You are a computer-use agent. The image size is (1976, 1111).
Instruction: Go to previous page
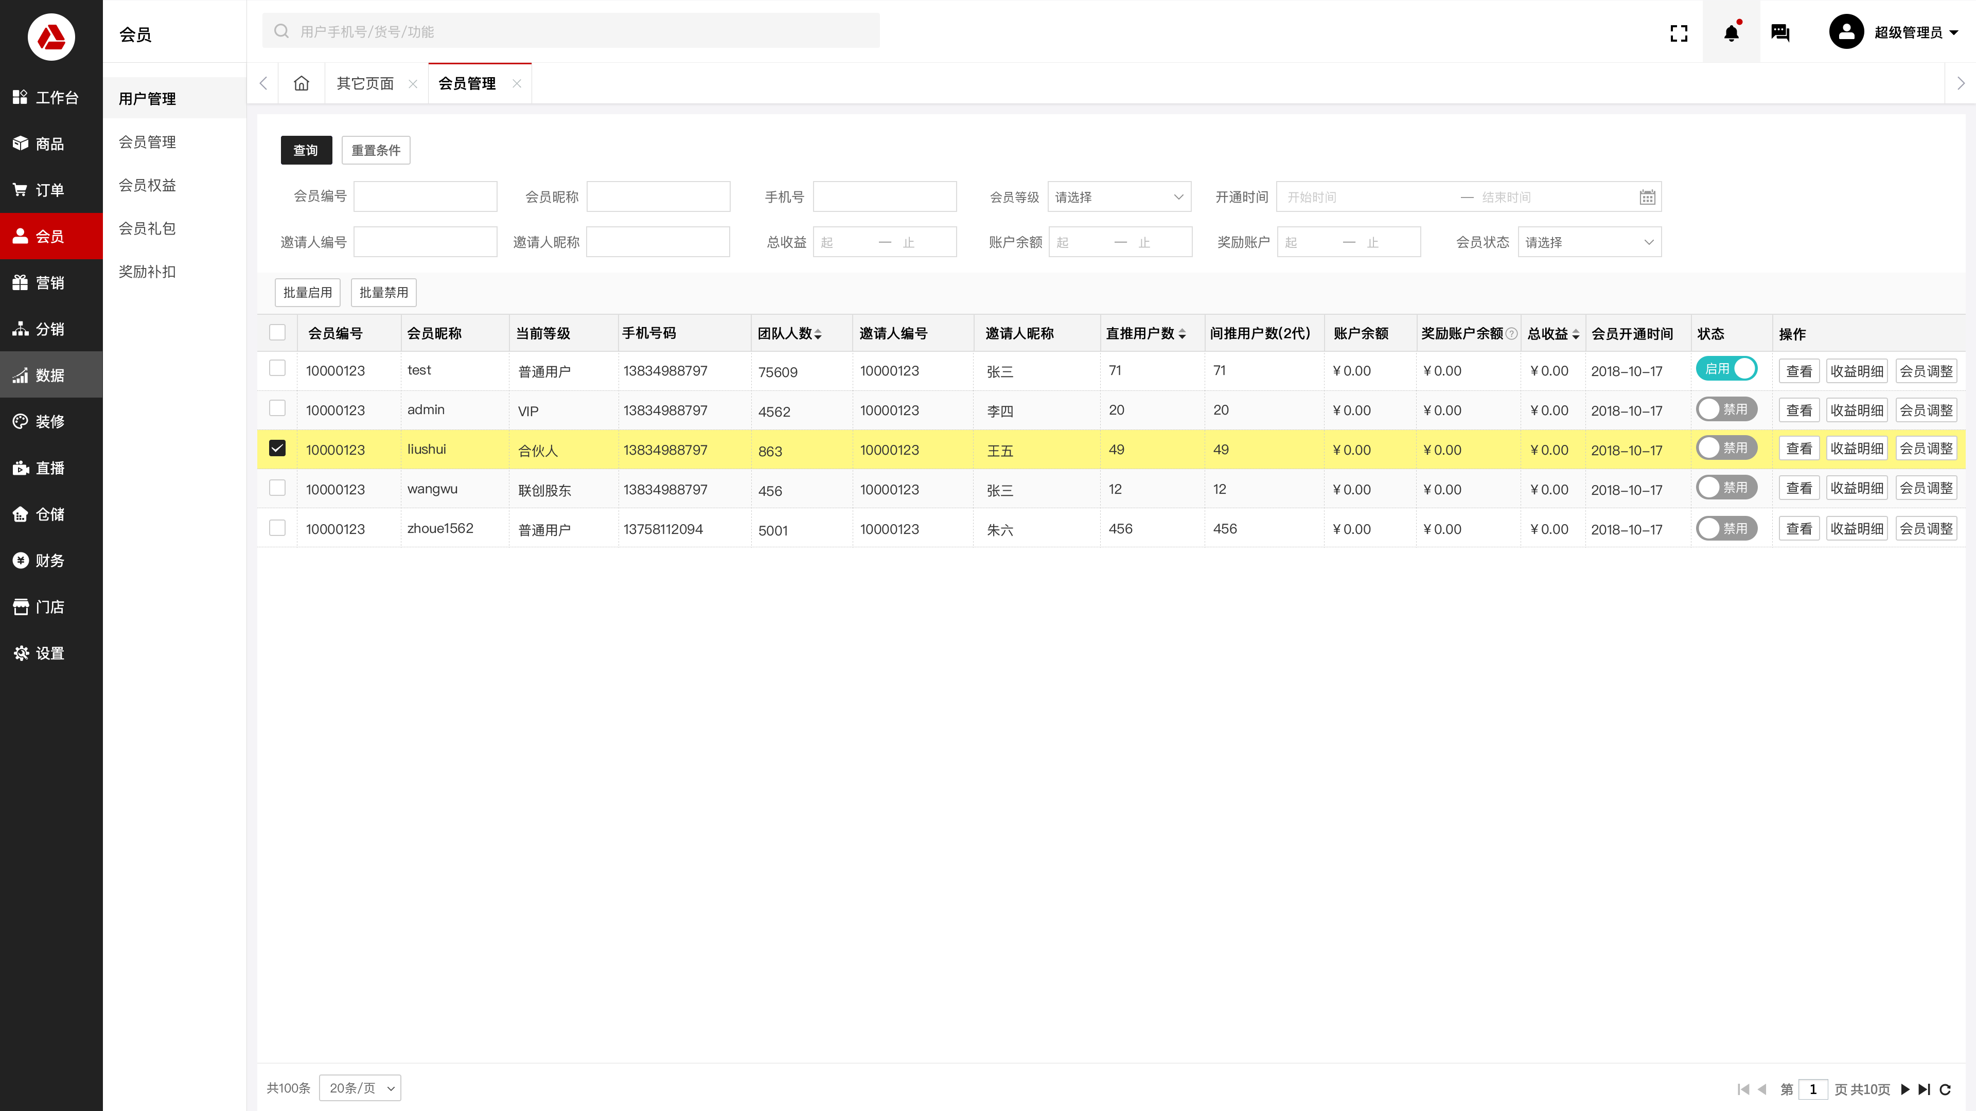(x=1762, y=1089)
